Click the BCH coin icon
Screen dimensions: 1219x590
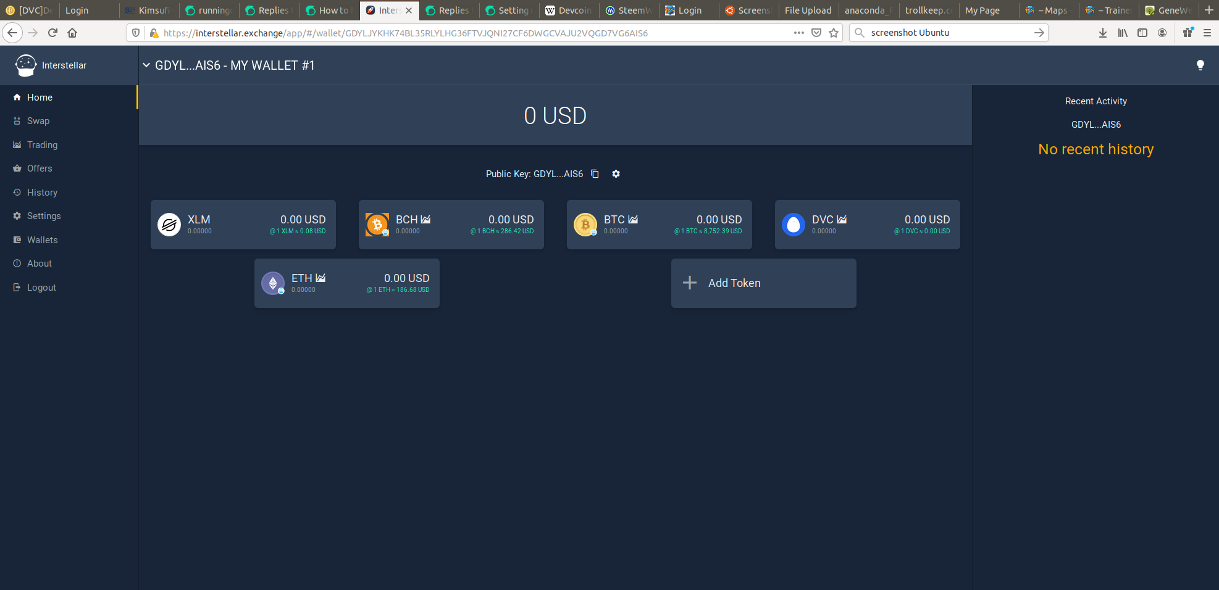click(x=377, y=225)
